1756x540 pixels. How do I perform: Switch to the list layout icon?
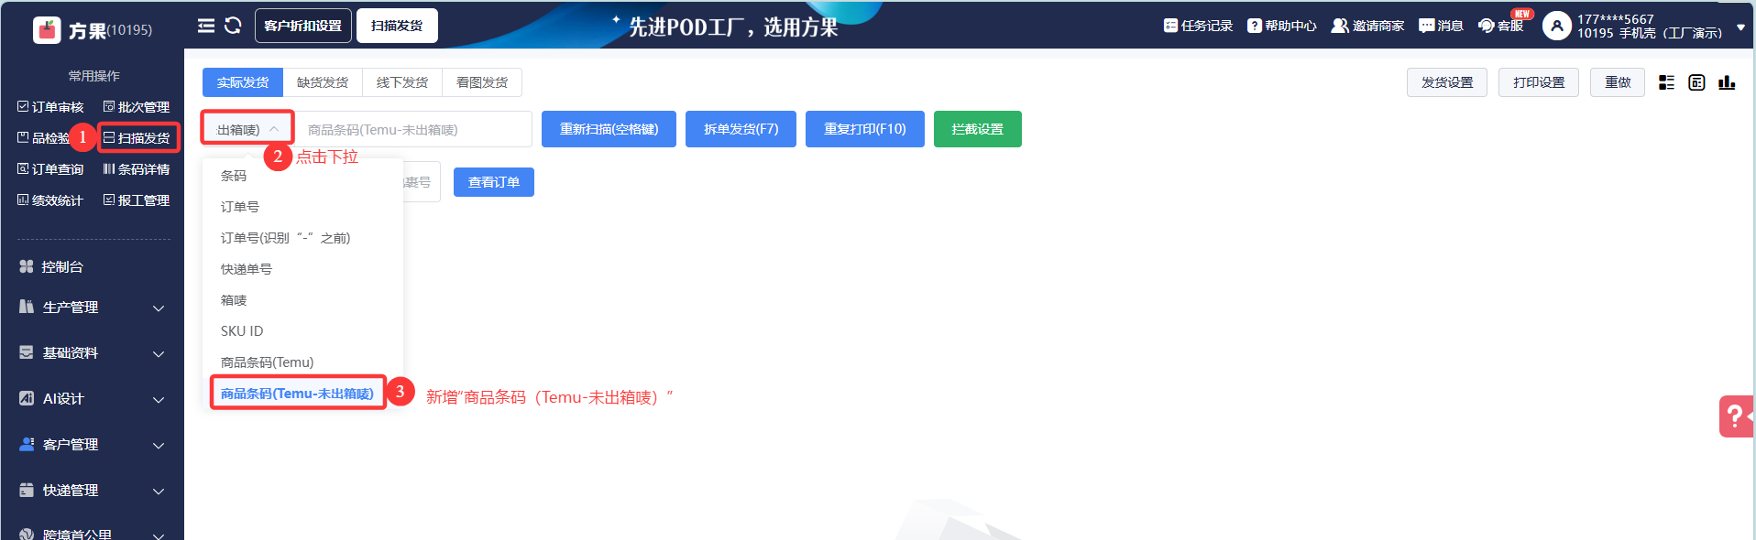pyautogui.click(x=1666, y=82)
